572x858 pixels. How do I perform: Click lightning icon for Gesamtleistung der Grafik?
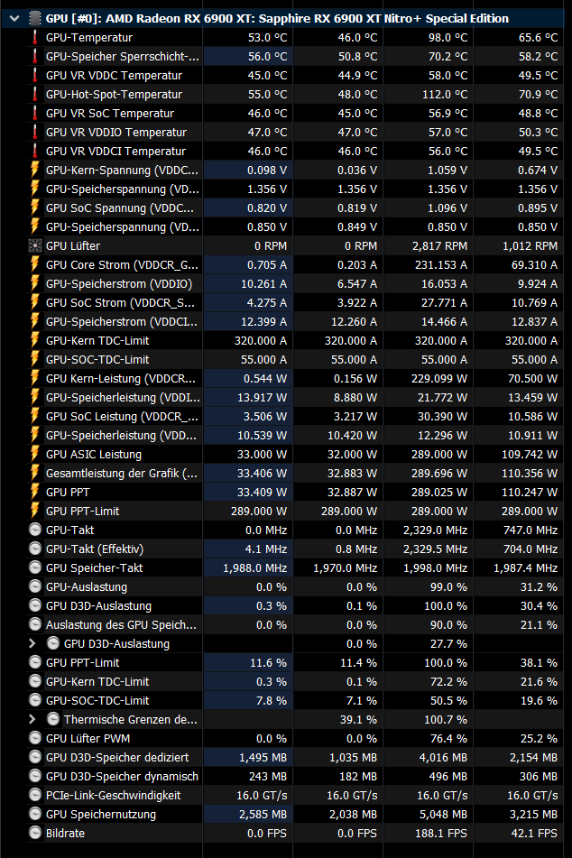(x=35, y=473)
